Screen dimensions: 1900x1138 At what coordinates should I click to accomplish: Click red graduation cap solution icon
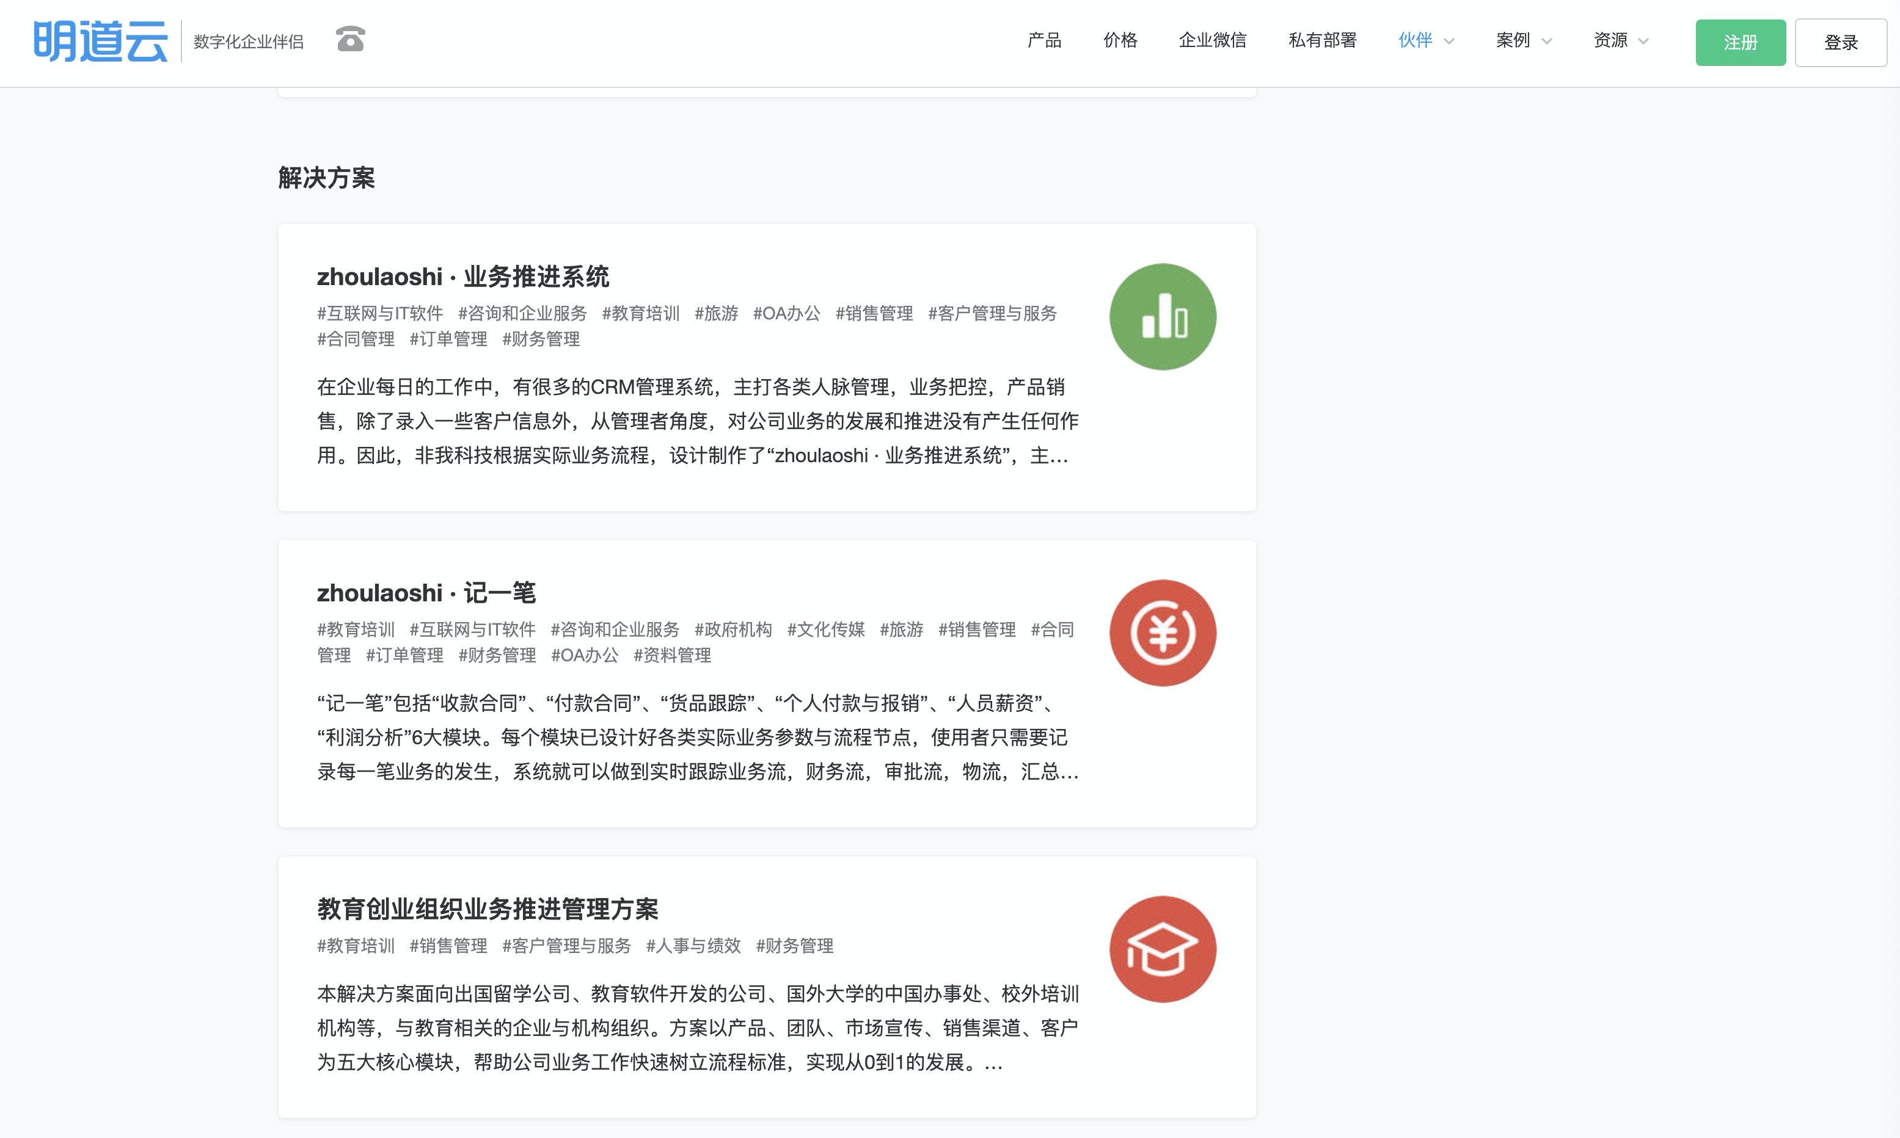(1162, 949)
